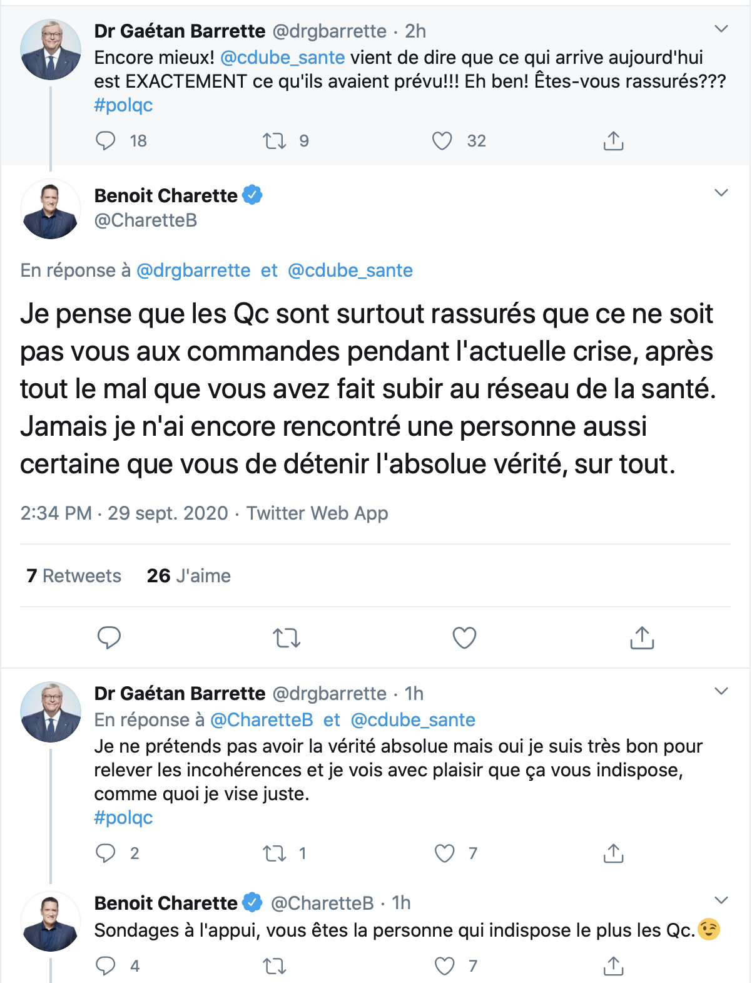Like Barrette's reply about 'vérité absolue'
The image size is (752, 983).
point(445,853)
